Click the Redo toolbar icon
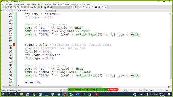Screen dimensions: 173x97 (18, 7)
